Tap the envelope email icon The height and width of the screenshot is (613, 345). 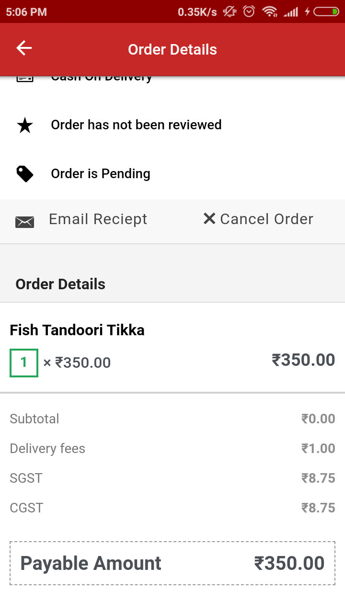coord(25,221)
